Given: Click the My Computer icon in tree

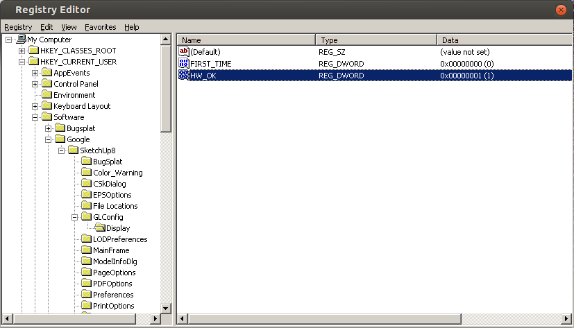Looking at the screenshot, I should 22,40.
